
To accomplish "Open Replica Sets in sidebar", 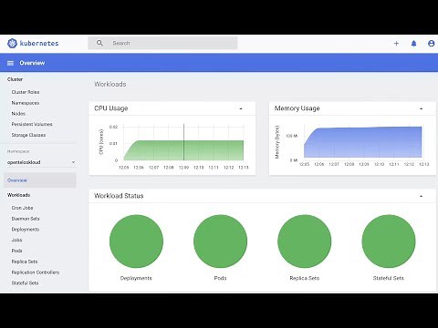I will 25,261.
